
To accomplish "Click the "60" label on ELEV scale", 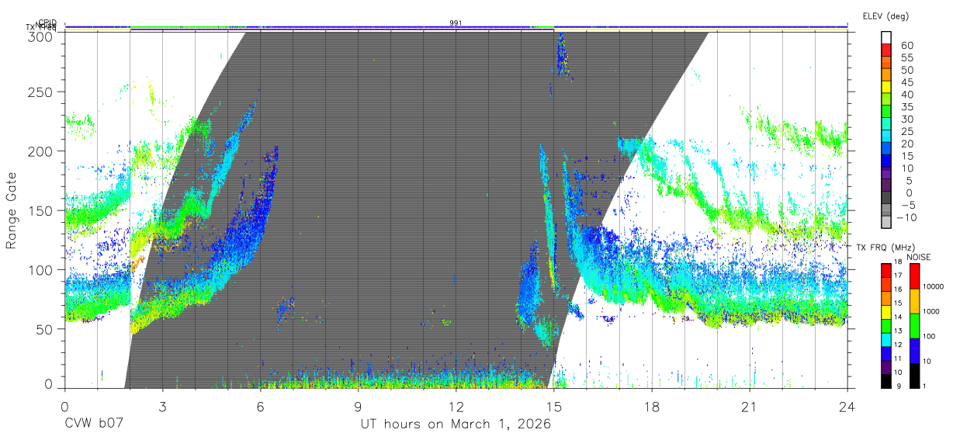I will [906, 46].
